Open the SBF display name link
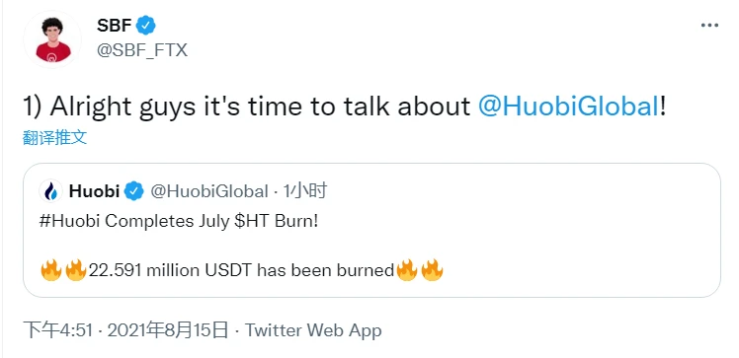Viewport: 739px width, 358px height. click(x=114, y=25)
